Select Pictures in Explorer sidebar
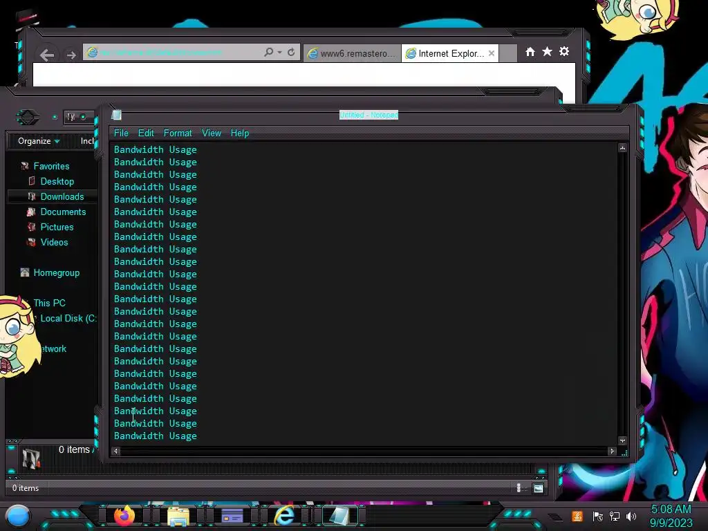Screen dimensions: 708x531 (x=57, y=227)
